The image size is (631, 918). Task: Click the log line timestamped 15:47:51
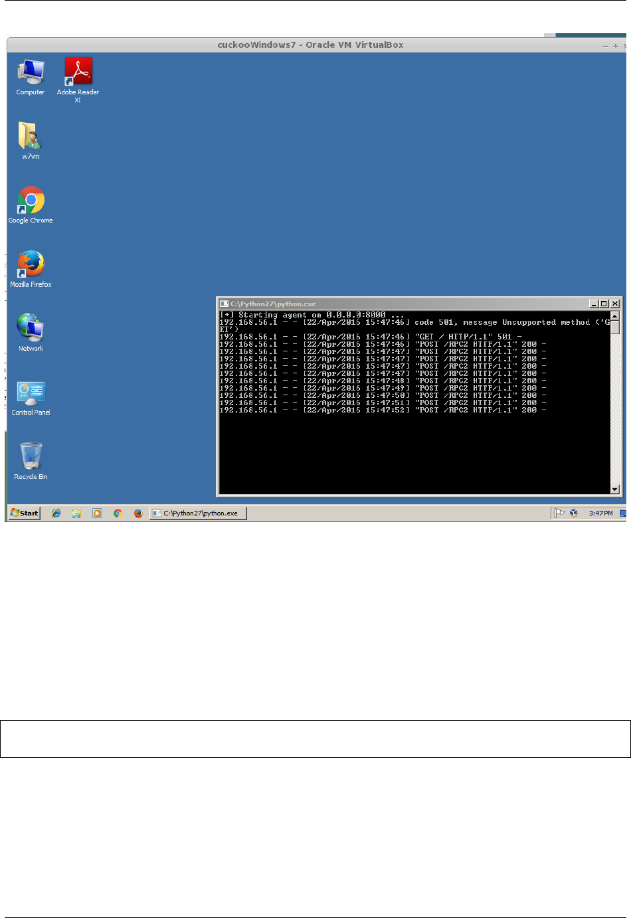(383, 403)
